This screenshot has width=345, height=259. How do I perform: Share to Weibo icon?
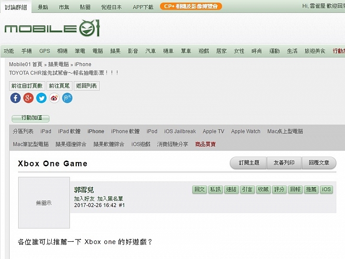click(x=54, y=98)
